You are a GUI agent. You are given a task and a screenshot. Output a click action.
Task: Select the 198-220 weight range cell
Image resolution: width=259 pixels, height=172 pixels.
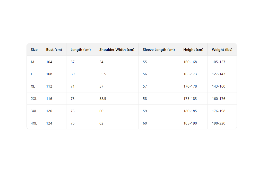click(x=219, y=123)
